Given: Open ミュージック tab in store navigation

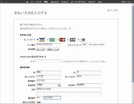Looking at the screenshot, I should pyautogui.click(x=36, y=2).
